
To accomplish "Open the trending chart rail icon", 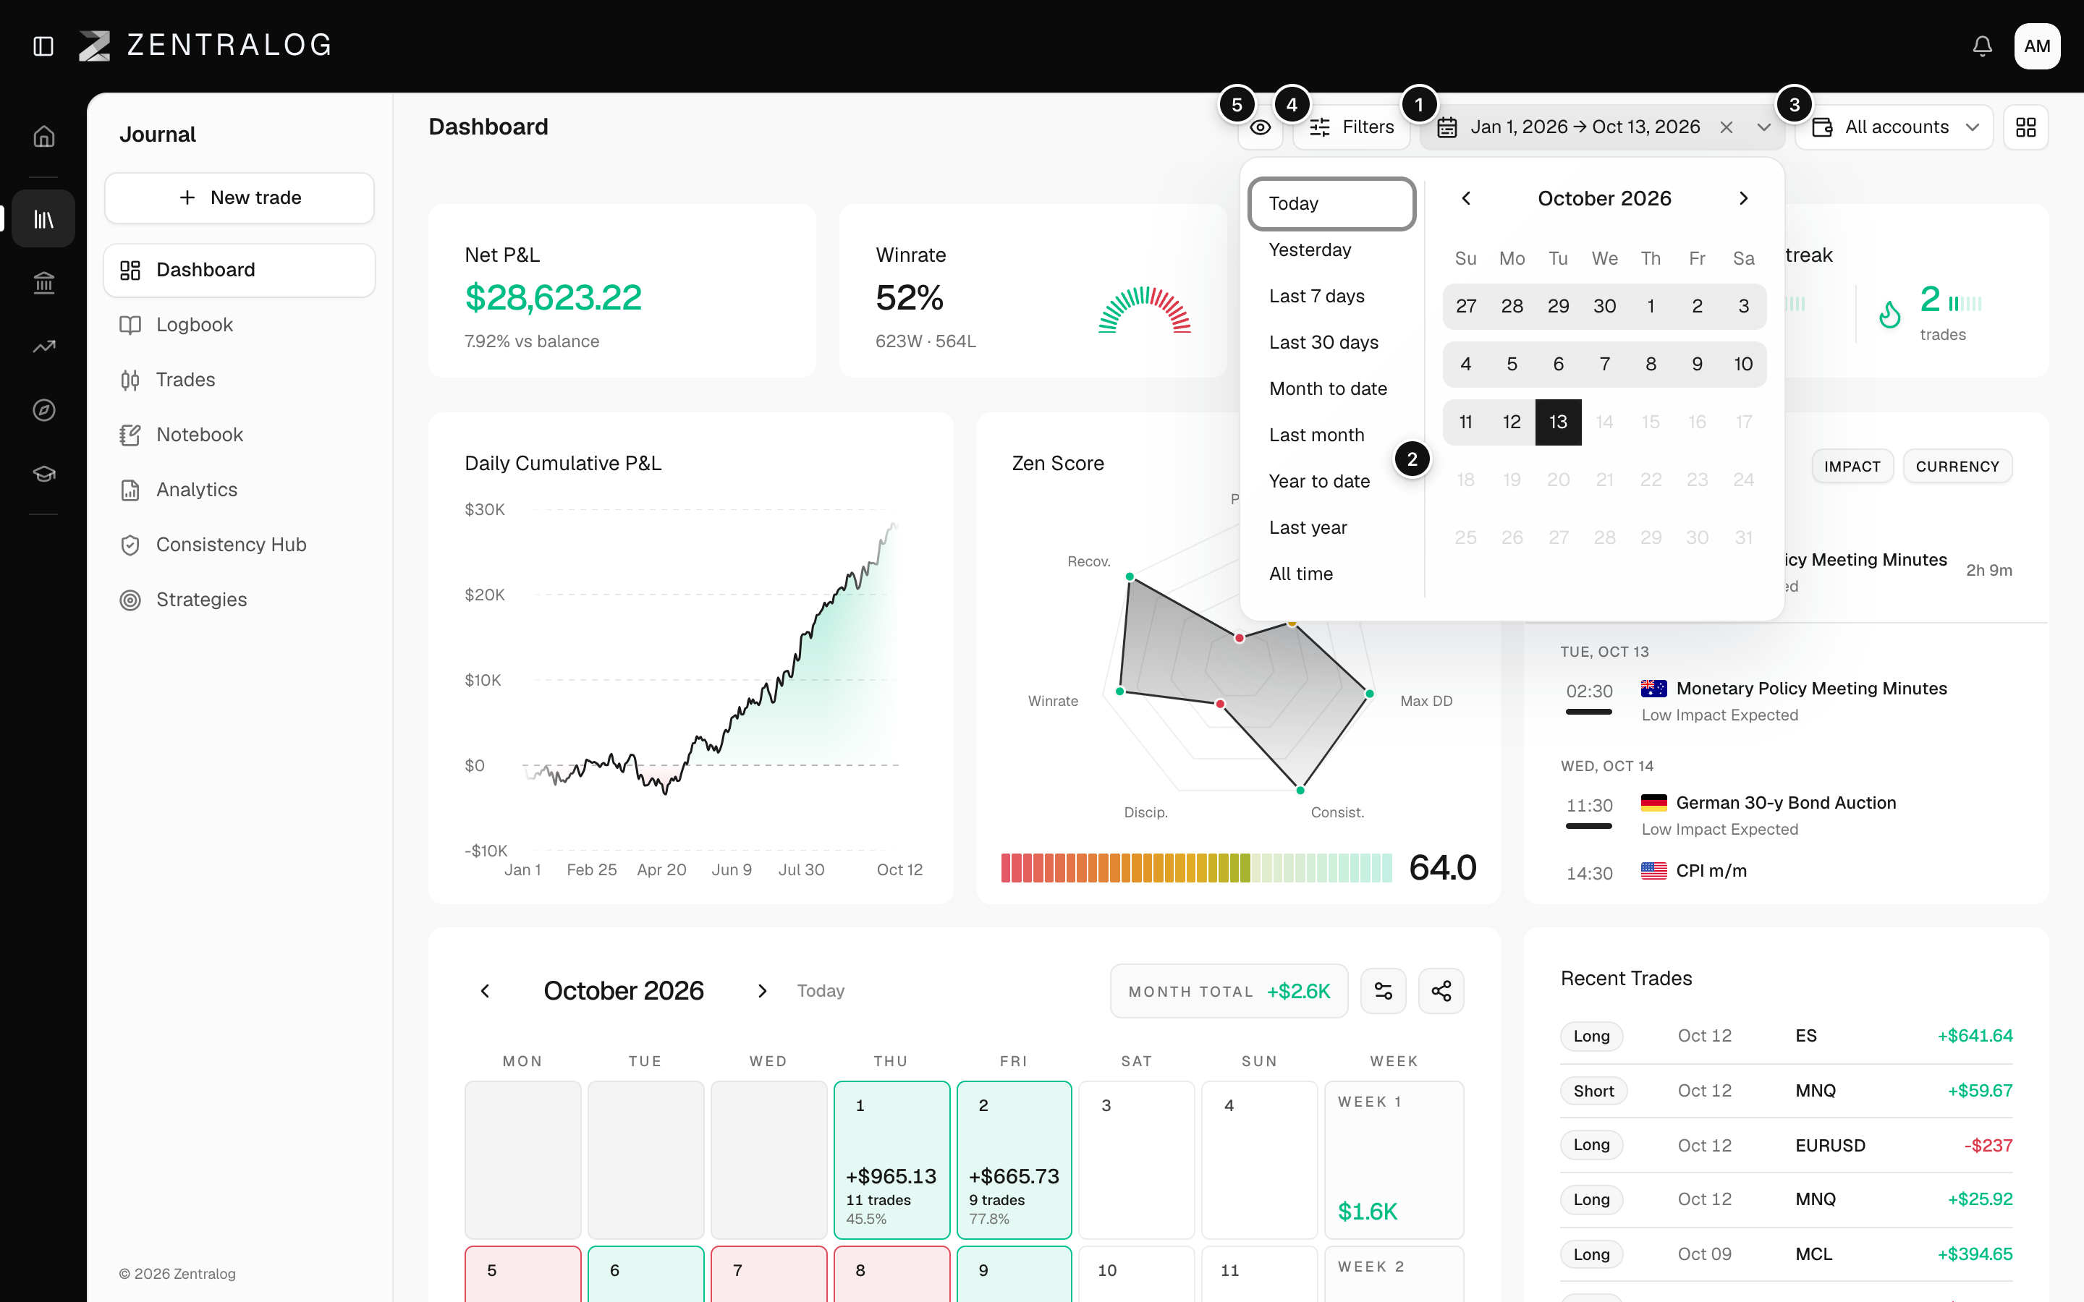I will click(x=44, y=346).
